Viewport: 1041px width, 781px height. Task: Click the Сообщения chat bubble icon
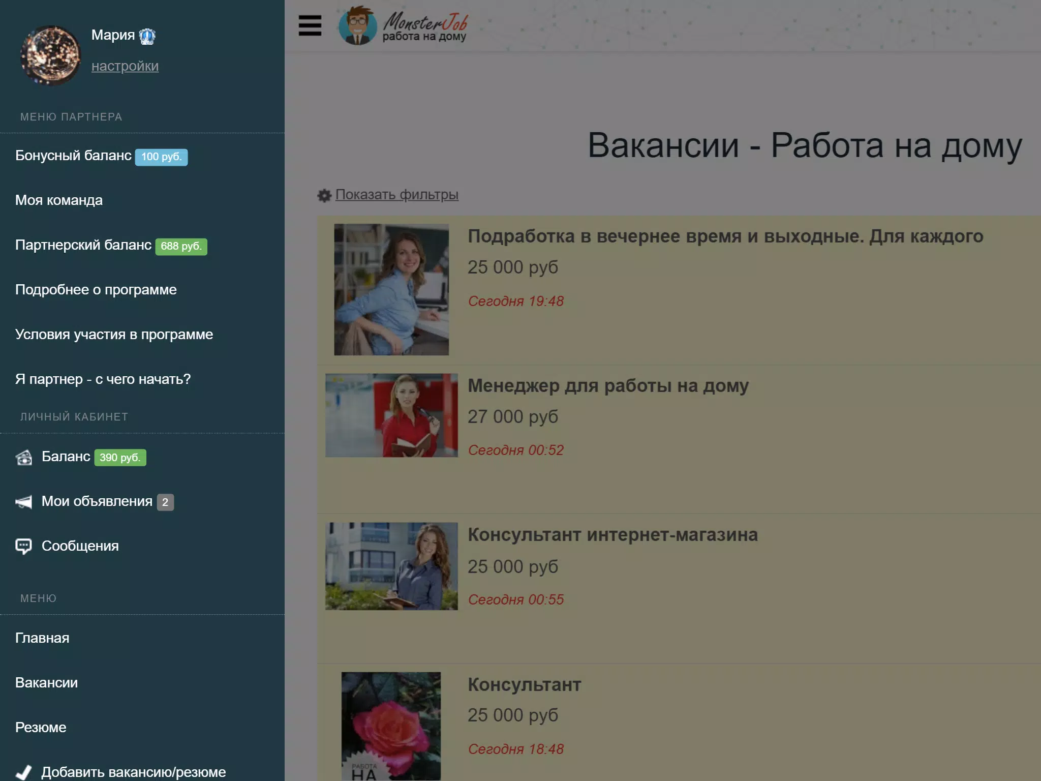pyautogui.click(x=23, y=546)
